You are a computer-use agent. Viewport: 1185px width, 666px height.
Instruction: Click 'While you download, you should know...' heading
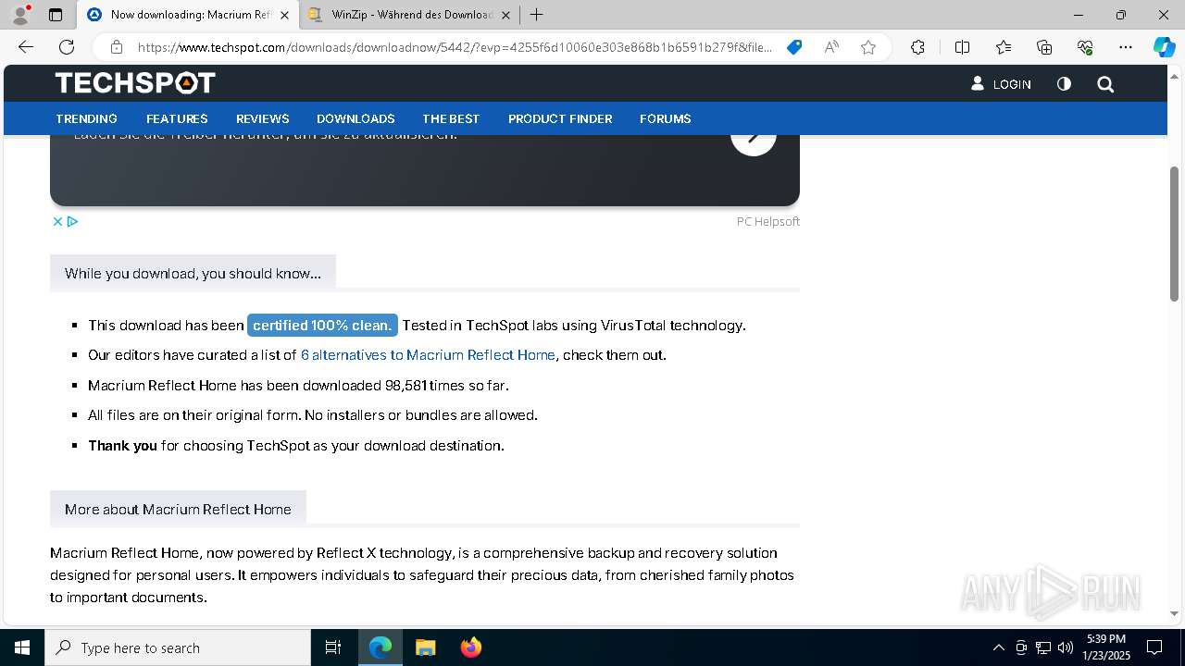[193, 274]
